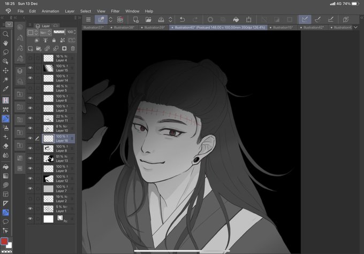Image resolution: width=364 pixels, height=254 pixels.
Task: Open the command bar hamburger menu
Action: pos(88,20)
